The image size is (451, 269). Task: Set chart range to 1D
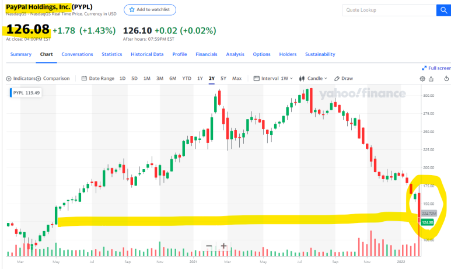point(123,79)
